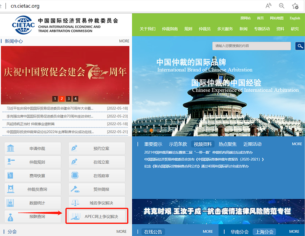Click the blue search magnifier button
This screenshot has height=236, width=305.
(x=300, y=46)
